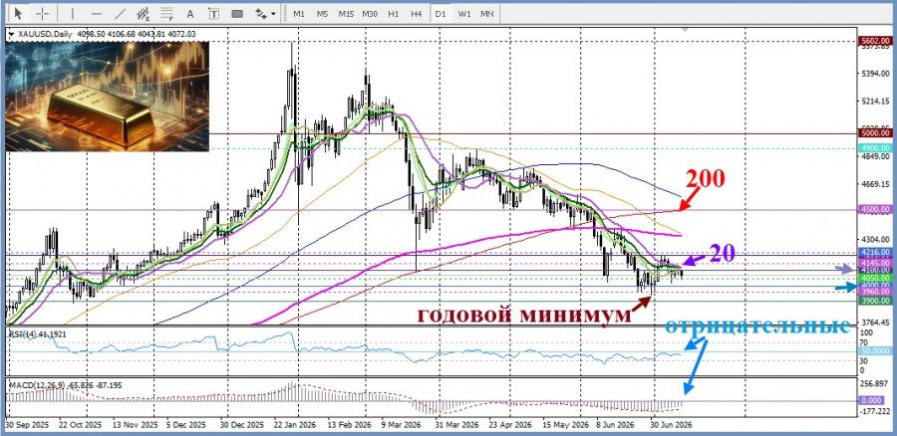
Task: Choose the Text tool marked A
Action: (190, 13)
